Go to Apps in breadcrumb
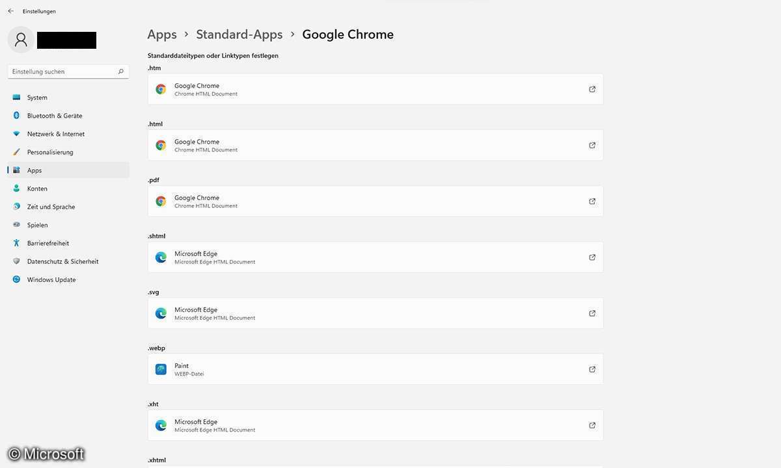 (162, 34)
